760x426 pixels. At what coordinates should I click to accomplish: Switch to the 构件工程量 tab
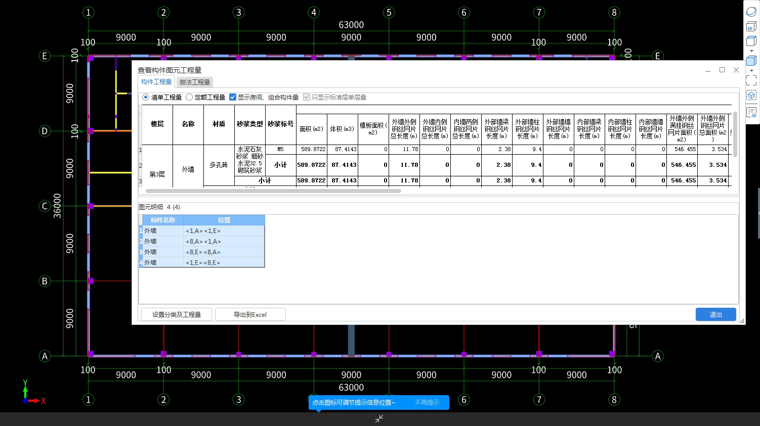156,82
